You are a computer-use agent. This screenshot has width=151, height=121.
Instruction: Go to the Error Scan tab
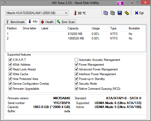tap(66, 22)
